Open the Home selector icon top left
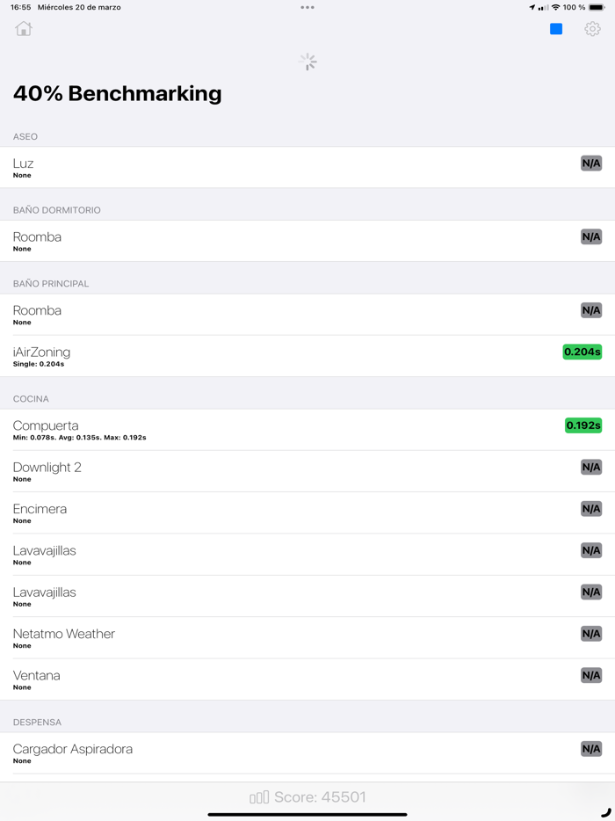 coord(24,28)
